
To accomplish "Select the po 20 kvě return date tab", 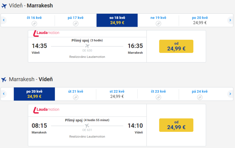I will 34,94.
